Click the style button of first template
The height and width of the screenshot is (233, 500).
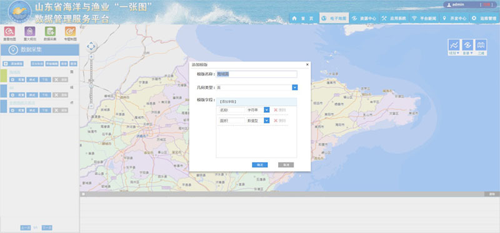32,80
